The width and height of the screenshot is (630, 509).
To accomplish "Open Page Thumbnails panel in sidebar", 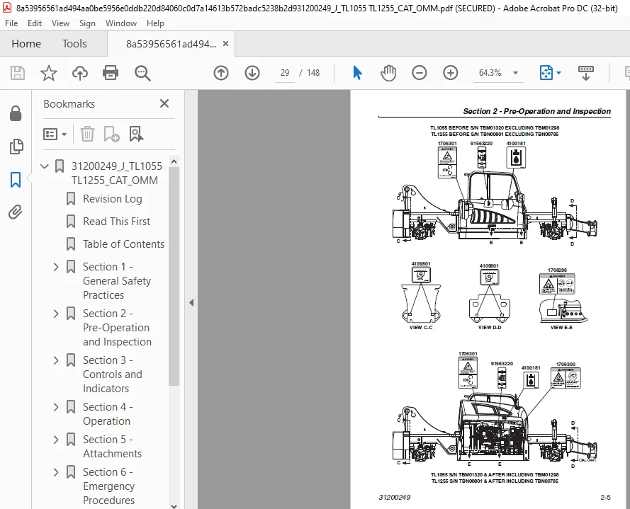I will click(x=16, y=147).
